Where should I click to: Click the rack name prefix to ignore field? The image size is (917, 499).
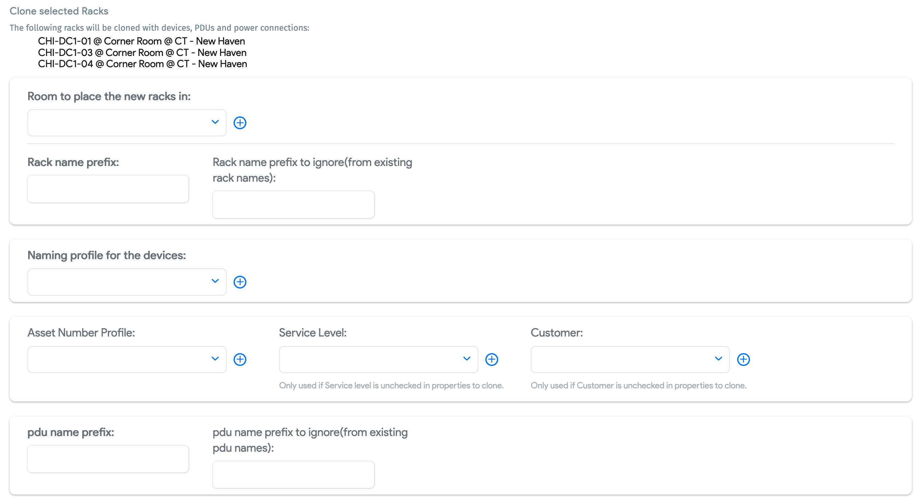[293, 204]
